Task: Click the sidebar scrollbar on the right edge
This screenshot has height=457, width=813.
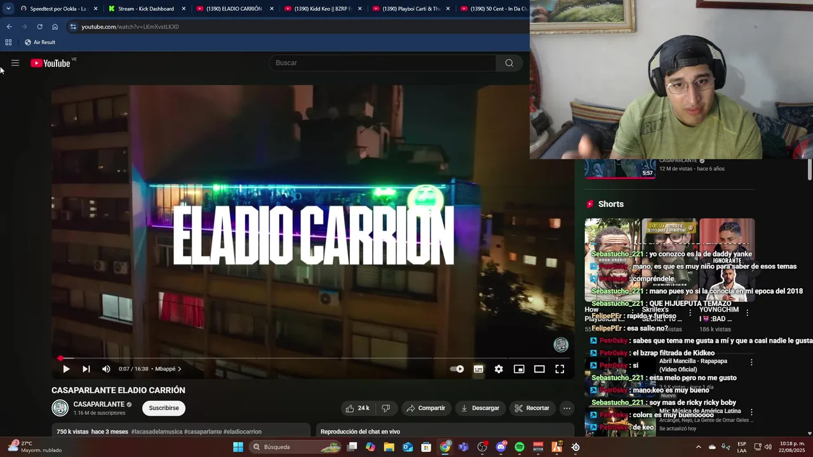Action: pos(810,169)
